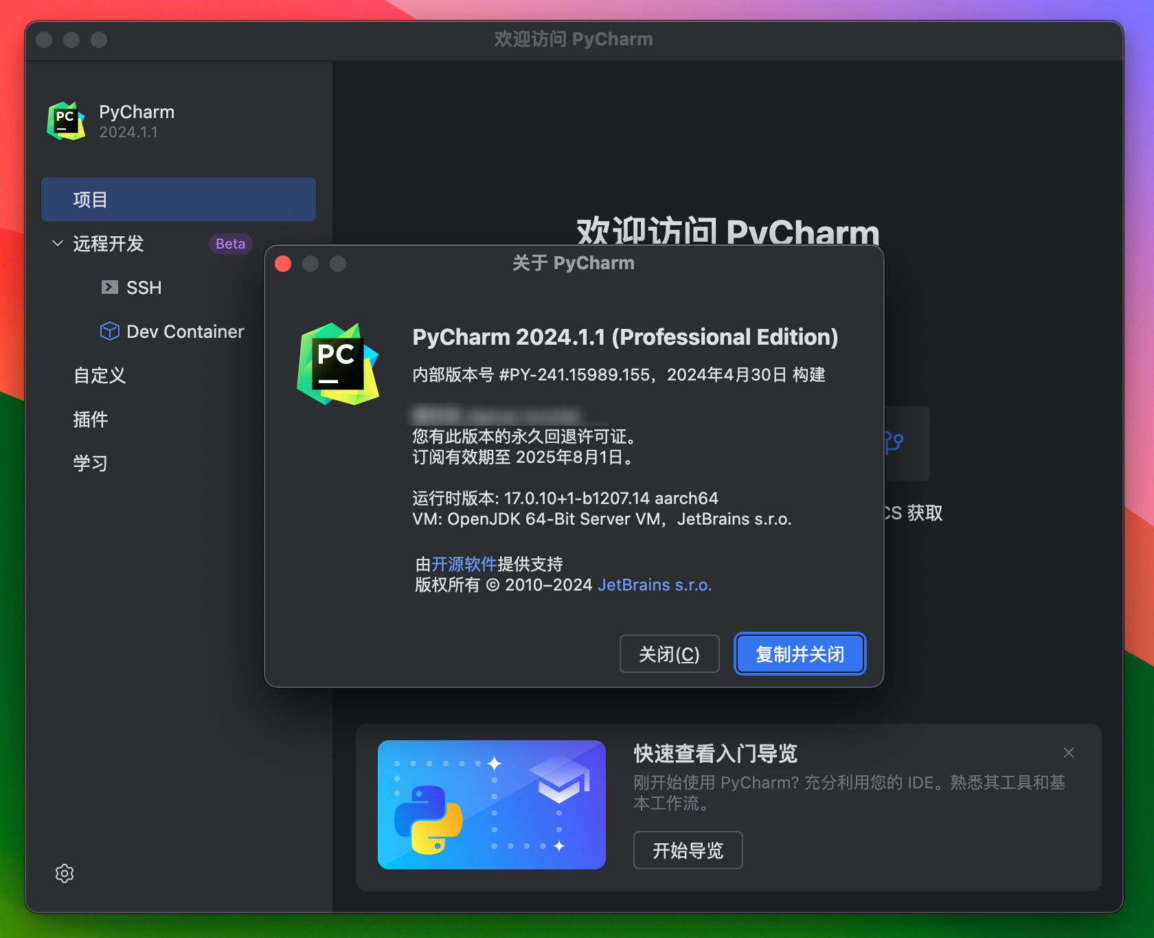This screenshot has height=938, width=1154.
Task: Switch to the 自定义 tab
Action: pyautogui.click(x=100, y=375)
